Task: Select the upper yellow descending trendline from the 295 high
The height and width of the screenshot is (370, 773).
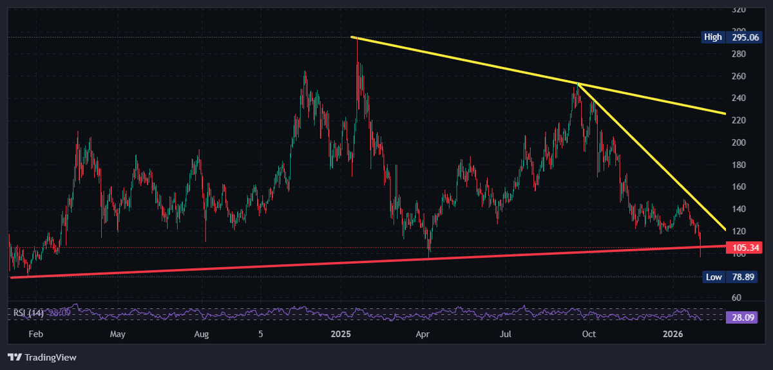Action: click(539, 75)
